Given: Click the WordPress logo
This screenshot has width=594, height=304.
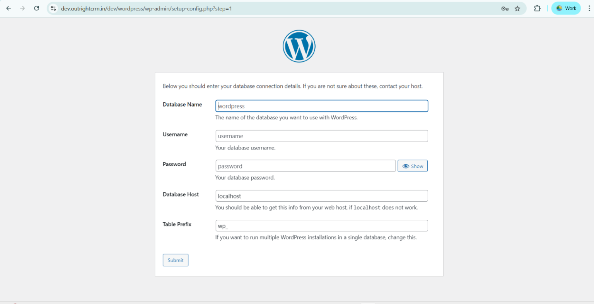Looking at the screenshot, I should pos(299,46).
